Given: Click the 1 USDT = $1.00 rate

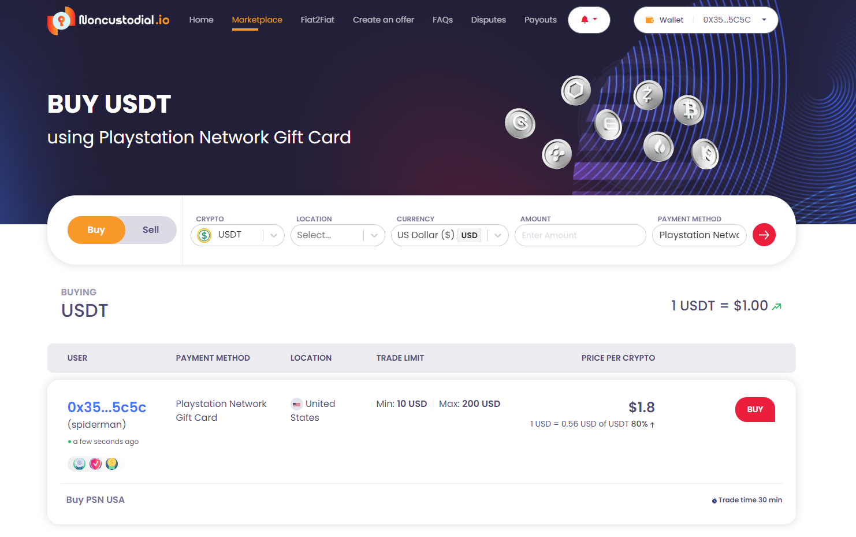Looking at the screenshot, I should tap(720, 306).
